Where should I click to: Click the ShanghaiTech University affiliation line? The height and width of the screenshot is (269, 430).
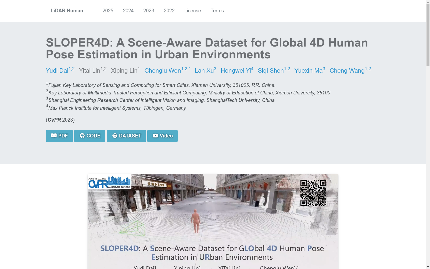pyautogui.click(x=160, y=100)
